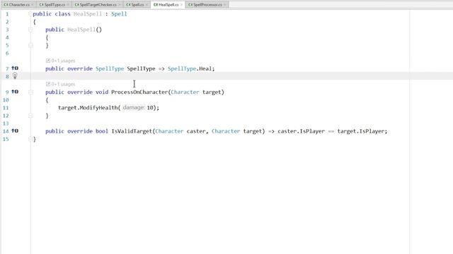
Task: Go to the Spell.cs tab
Action: click(137, 5)
